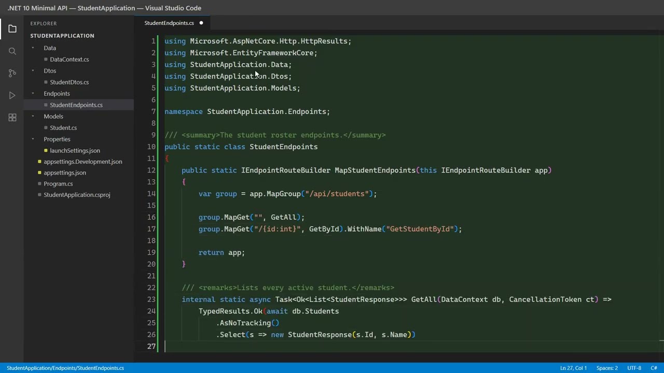Switch to the StudentEndpoints.cs editor tab
The image size is (664, 373).
click(169, 23)
